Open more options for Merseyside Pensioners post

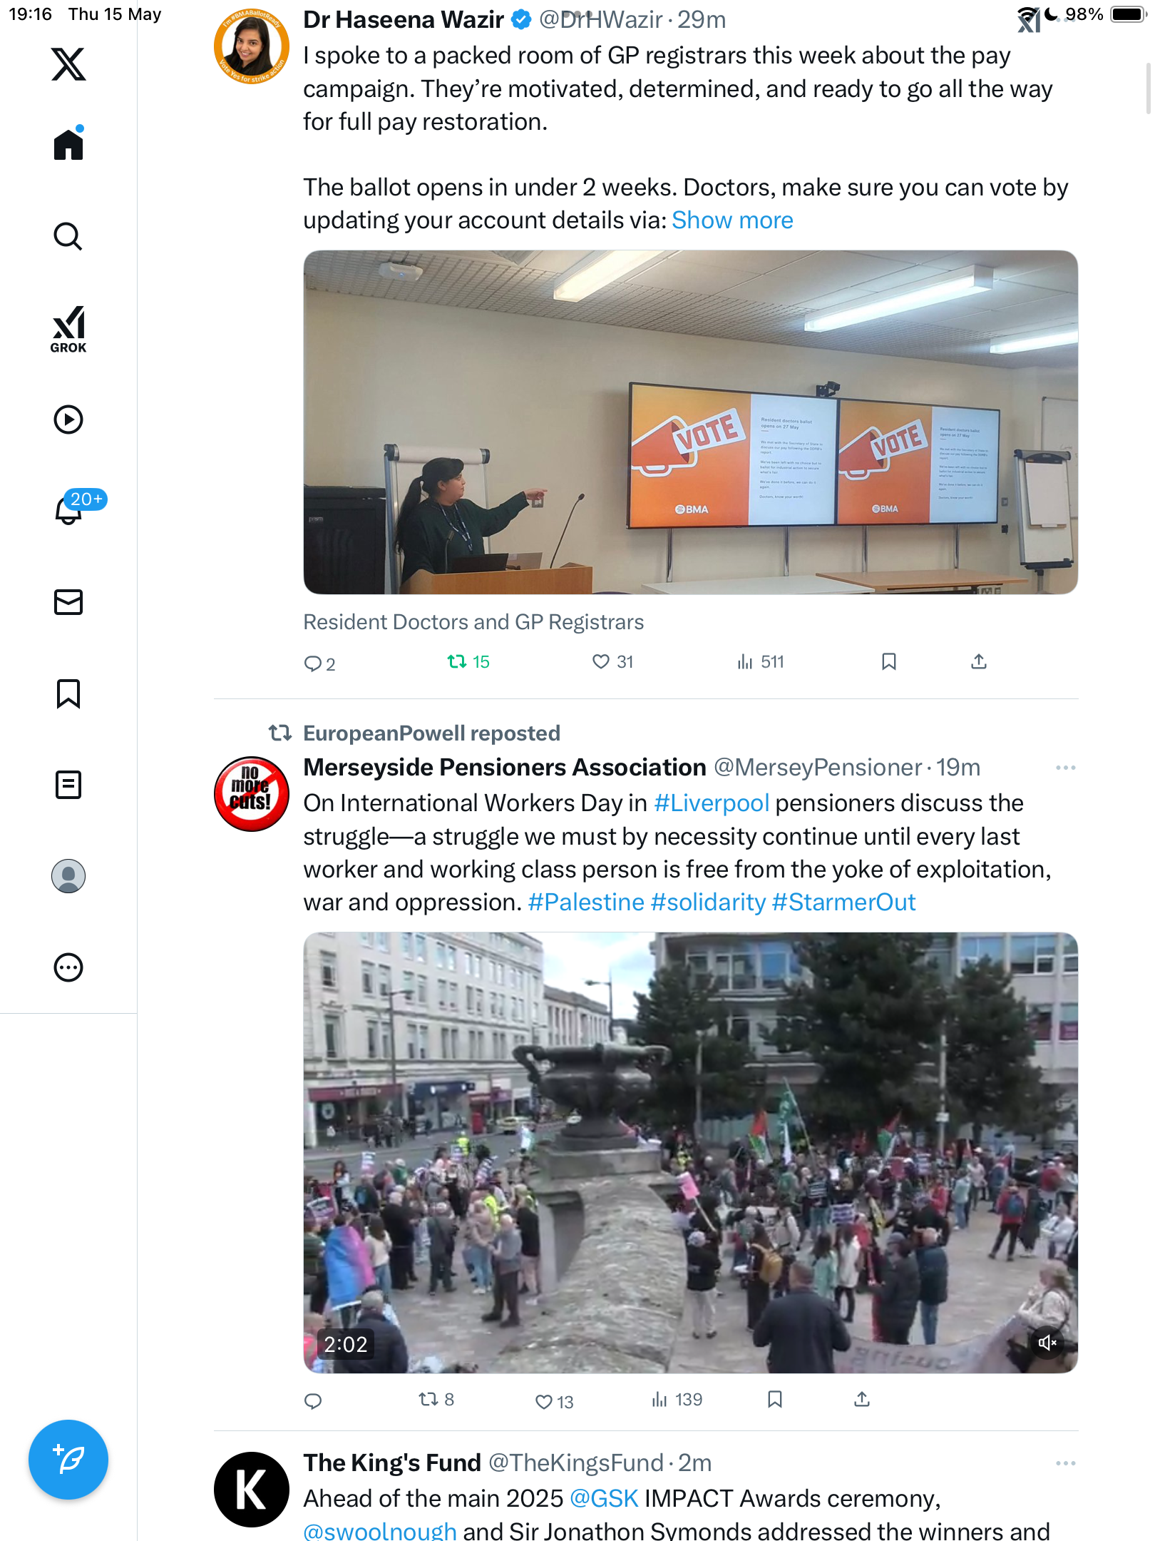pos(1065,768)
